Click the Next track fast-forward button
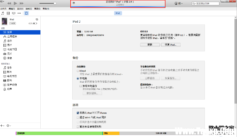237x137 pixels. [x=22, y=3]
